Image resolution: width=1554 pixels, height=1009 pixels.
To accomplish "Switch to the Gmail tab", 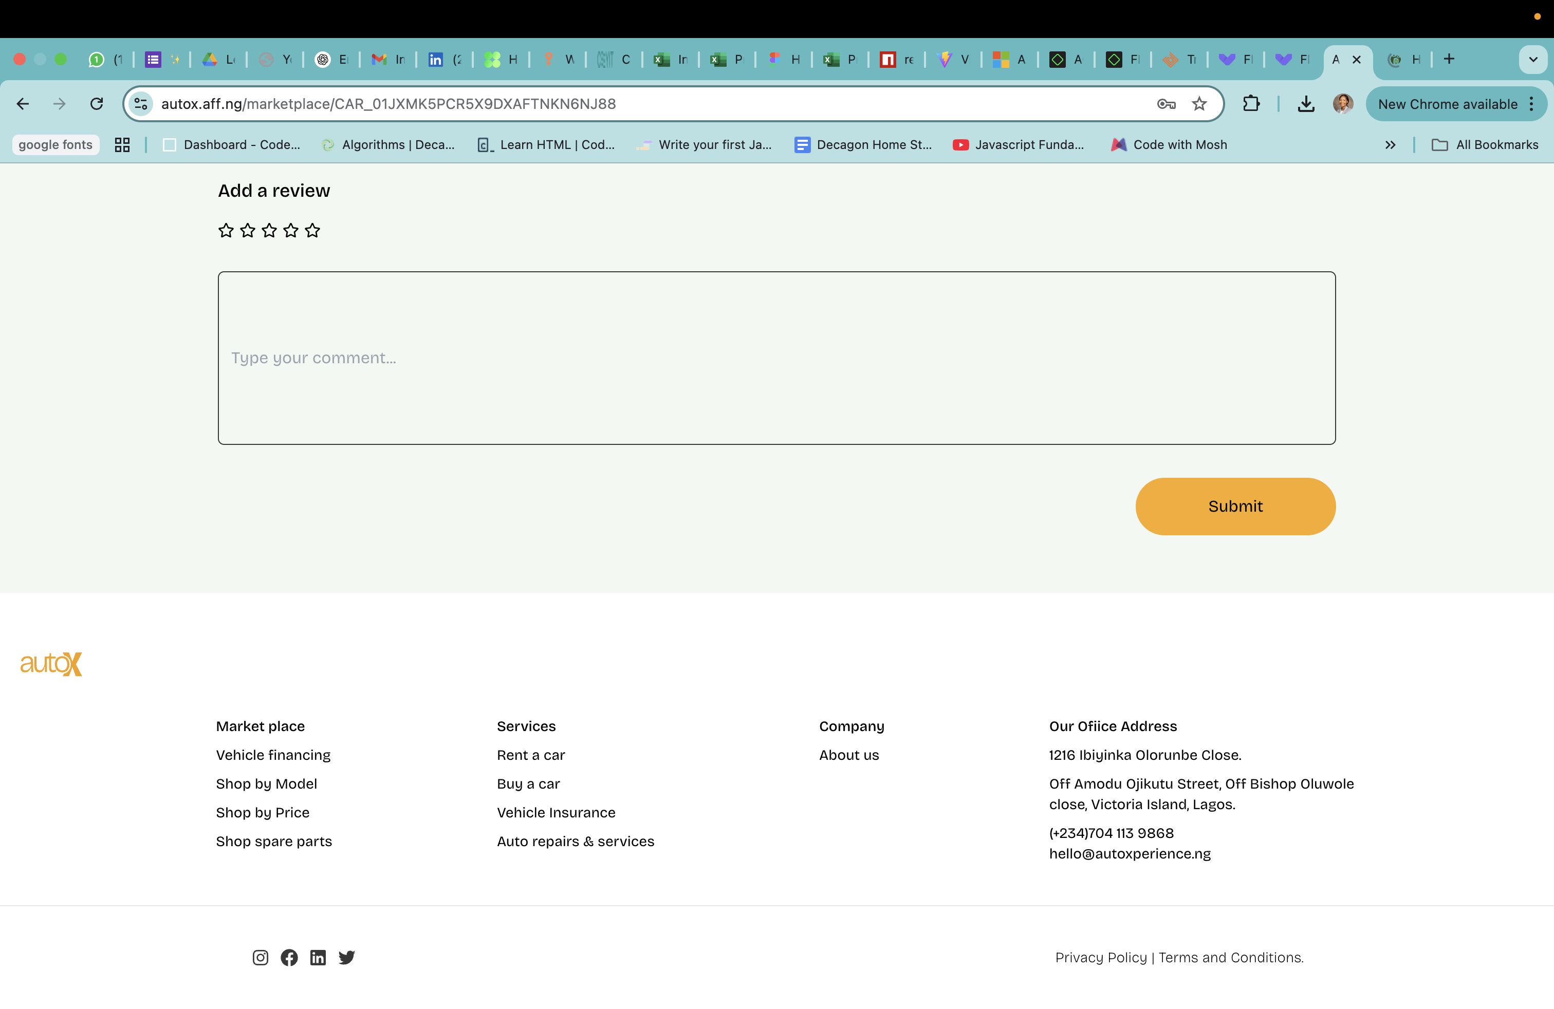I will point(388,60).
